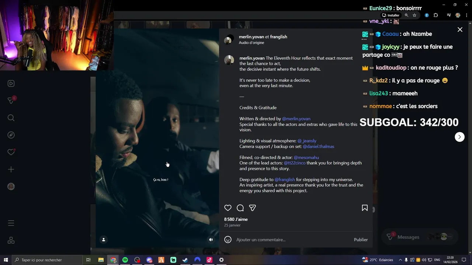The image size is (472, 265).
Task: Create new post with plus icon
Action: pos(11,169)
